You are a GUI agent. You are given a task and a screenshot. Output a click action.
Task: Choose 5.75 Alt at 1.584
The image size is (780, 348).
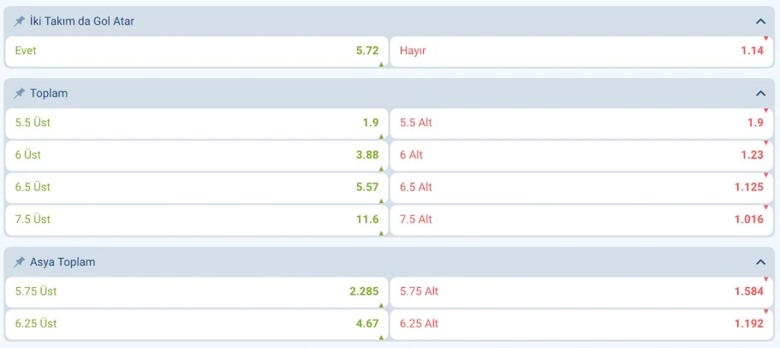click(x=581, y=291)
